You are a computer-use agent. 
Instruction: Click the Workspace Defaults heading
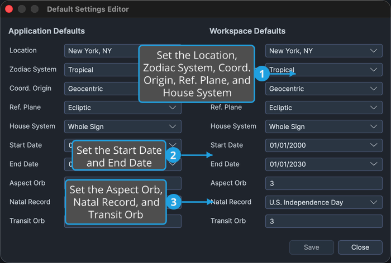tap(247, 31)
